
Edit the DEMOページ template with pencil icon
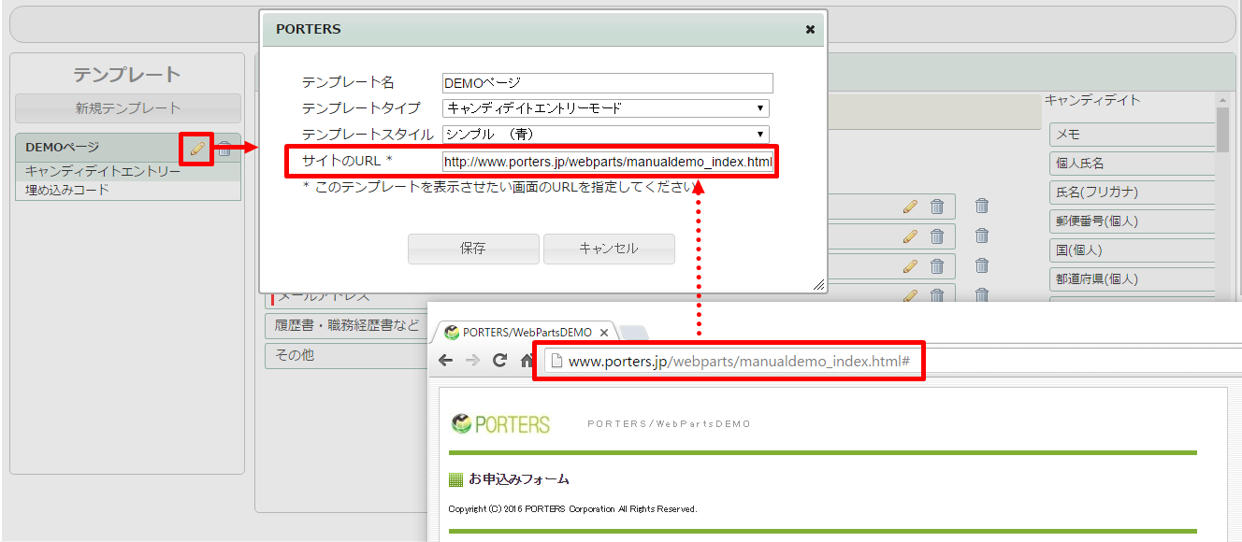click(196, 148)
